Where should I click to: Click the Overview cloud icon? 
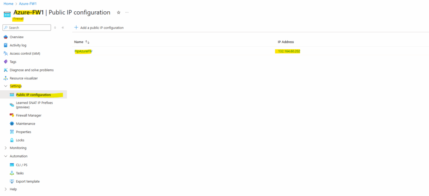coord(6,37)
